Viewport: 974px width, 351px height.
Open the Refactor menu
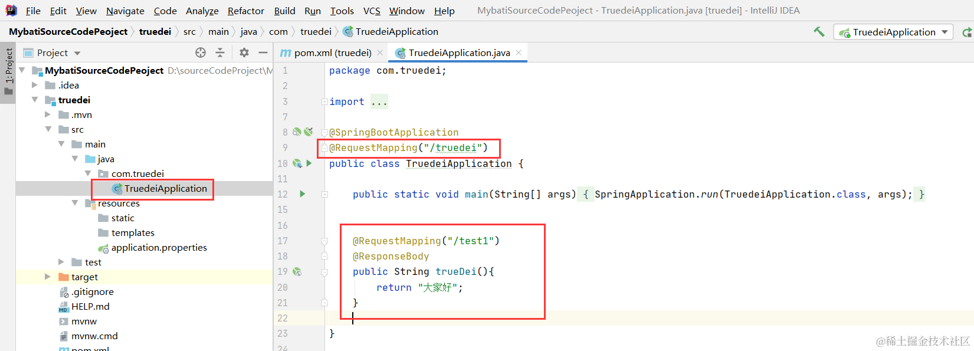(246, 11)
